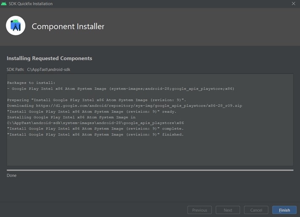Click the "Component Installer" title text
Image resolution: width=300 pixels, height=217 pixels.
click(68, 26)
